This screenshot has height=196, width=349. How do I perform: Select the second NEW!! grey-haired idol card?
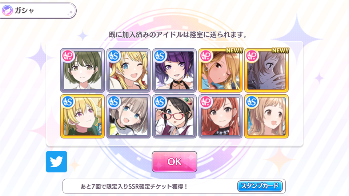266,70
